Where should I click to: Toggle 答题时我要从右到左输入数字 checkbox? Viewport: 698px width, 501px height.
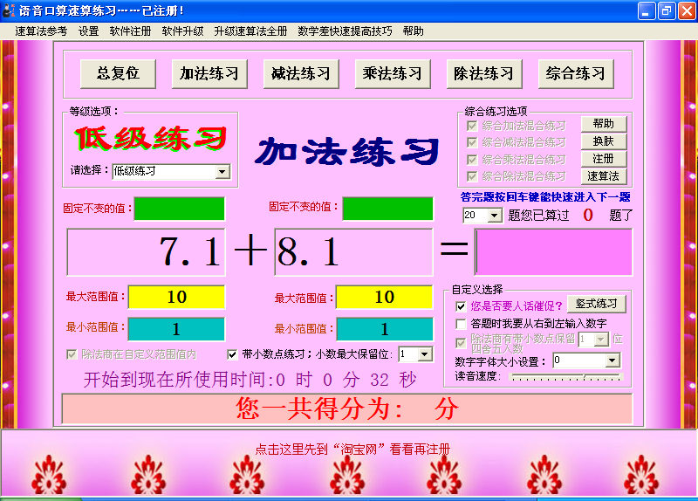click(461, 323)
